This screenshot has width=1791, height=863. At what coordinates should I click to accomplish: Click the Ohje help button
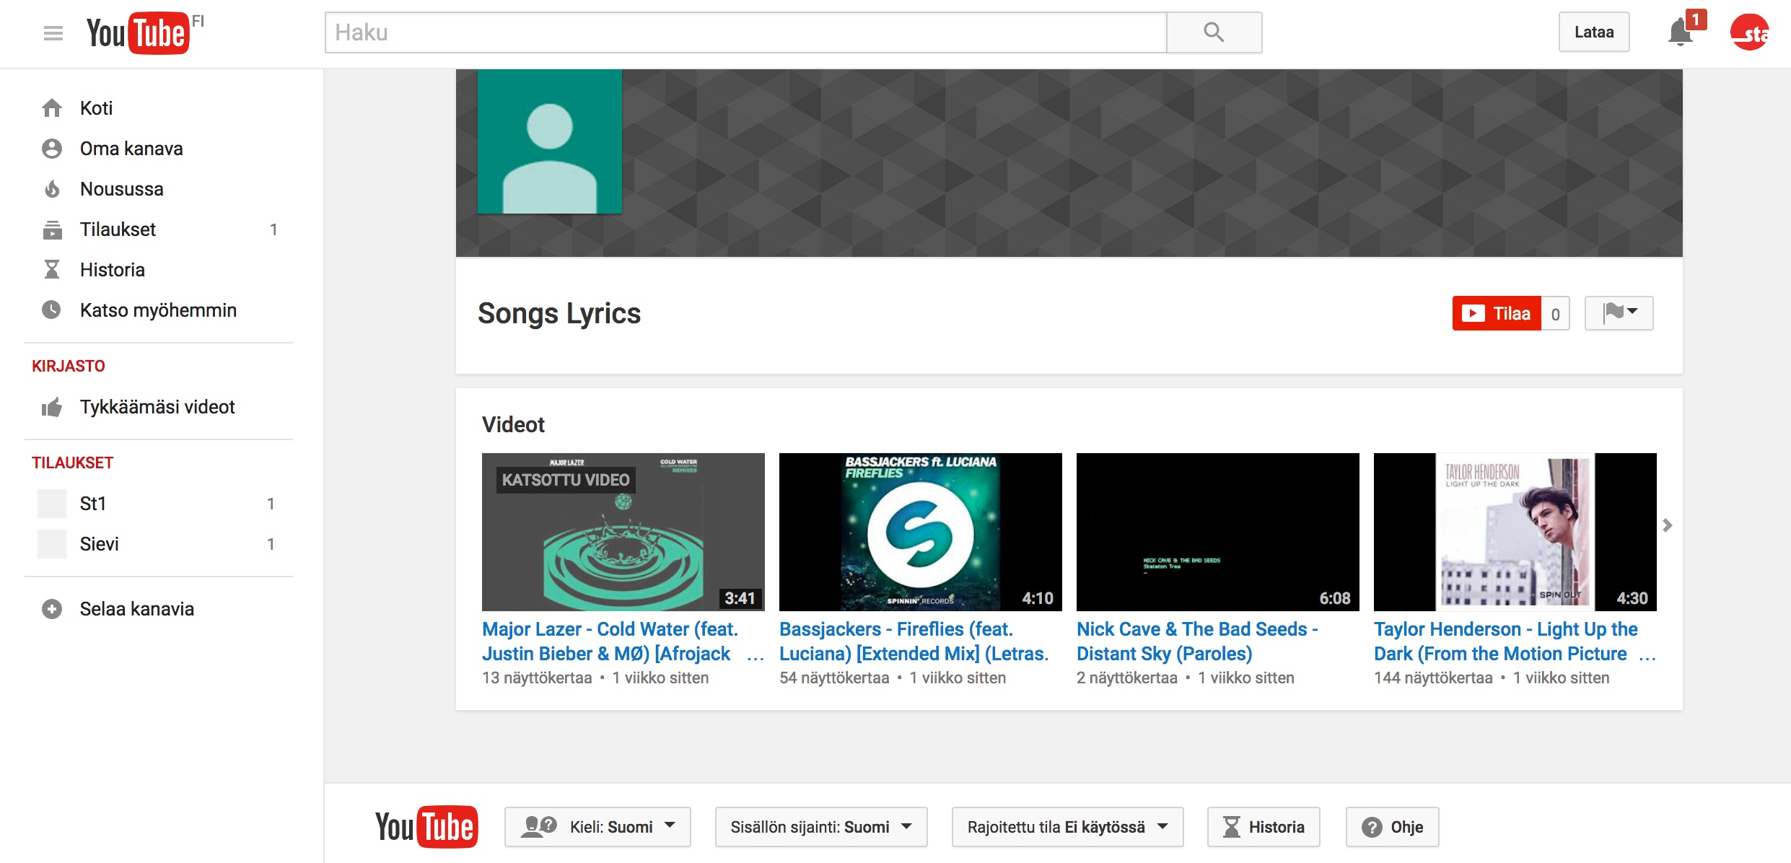coord(1393,827)
